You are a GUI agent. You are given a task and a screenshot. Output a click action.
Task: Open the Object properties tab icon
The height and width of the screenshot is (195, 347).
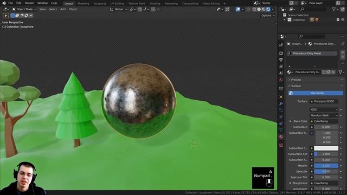click(x=281, y=96)
